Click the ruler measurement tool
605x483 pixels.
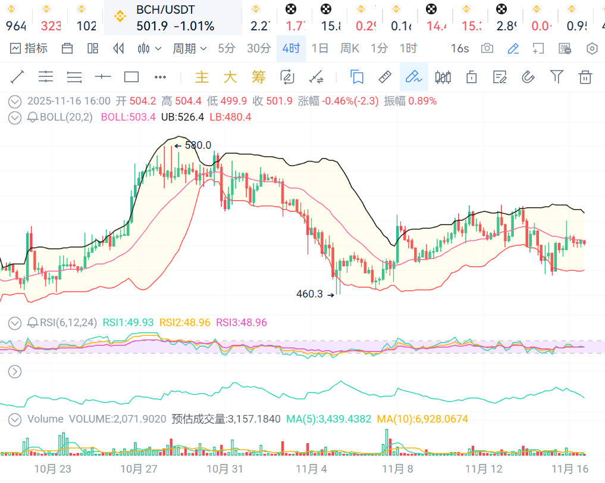[385, 77]
